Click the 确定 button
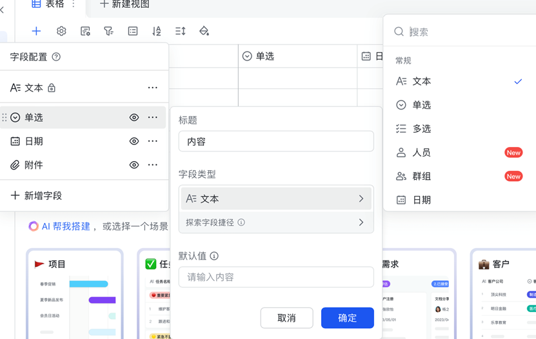The width and height of the screenshot is (536, 339). click(x=347, y=318)
